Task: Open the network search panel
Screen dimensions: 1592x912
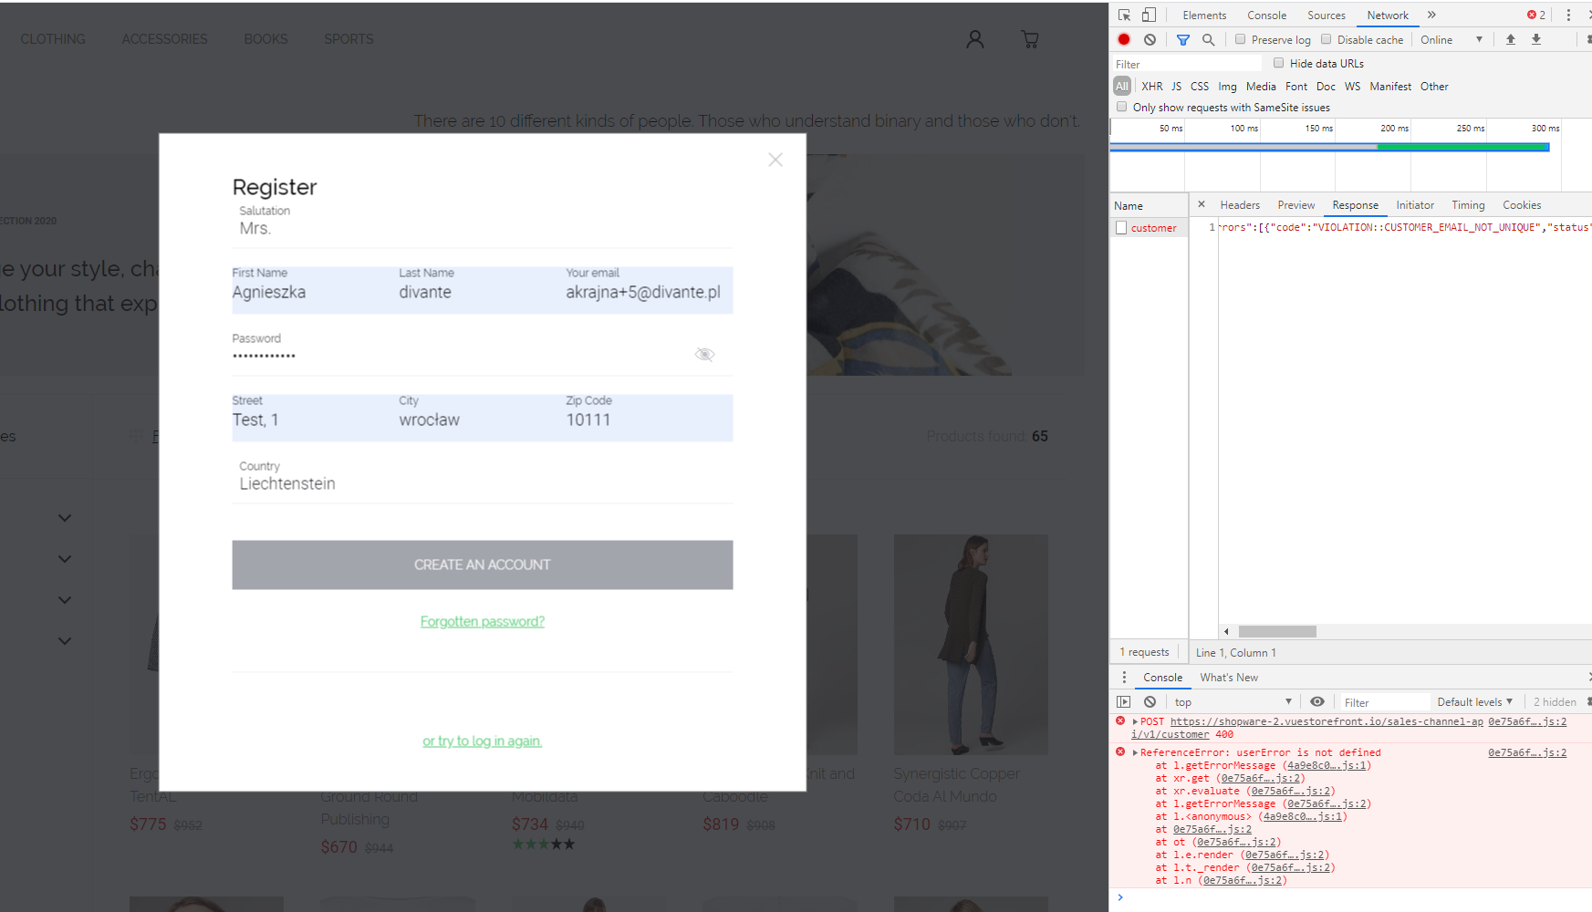Action: [x=1208, y=39]
